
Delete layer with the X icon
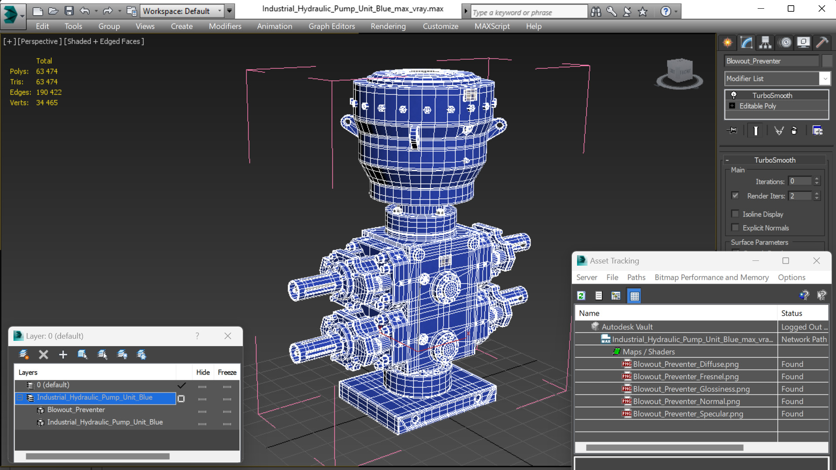pyautogui.click(x=43, y=355)
